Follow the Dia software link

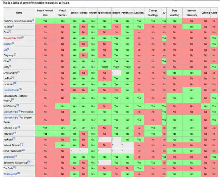tap(5, 50)
